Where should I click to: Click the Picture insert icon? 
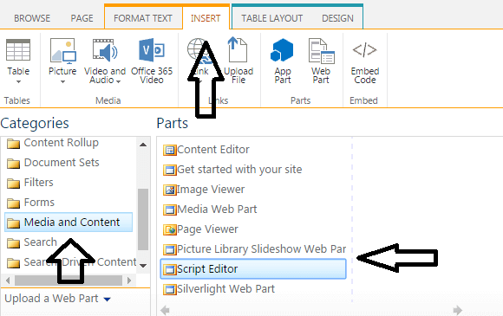(x=62, y=50)
